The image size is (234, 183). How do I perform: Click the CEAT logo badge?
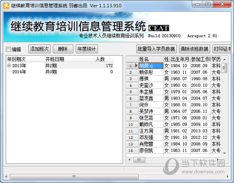coord(158,28)
